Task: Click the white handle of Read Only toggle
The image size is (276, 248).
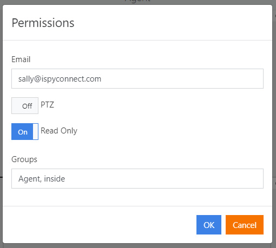Action: click(x=36, y=131)
